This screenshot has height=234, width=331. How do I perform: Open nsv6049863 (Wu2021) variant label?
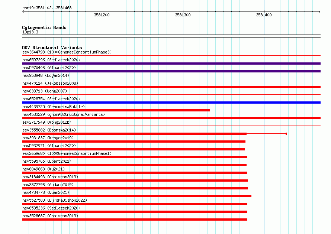pyautogui.click(x=44, y=169)
